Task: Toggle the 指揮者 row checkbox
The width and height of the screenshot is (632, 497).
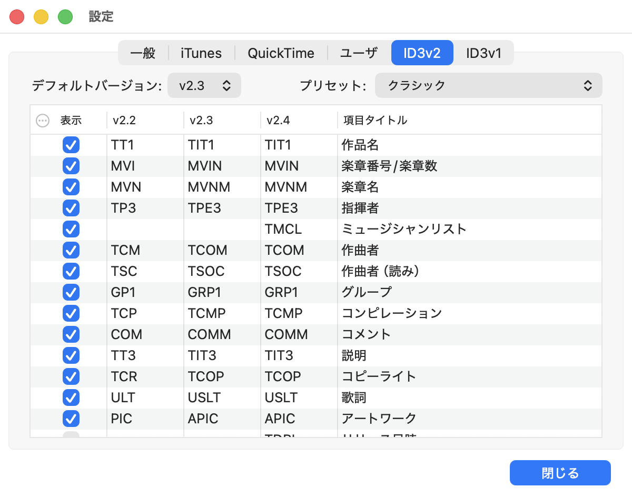Action: [x=71, y=208]
